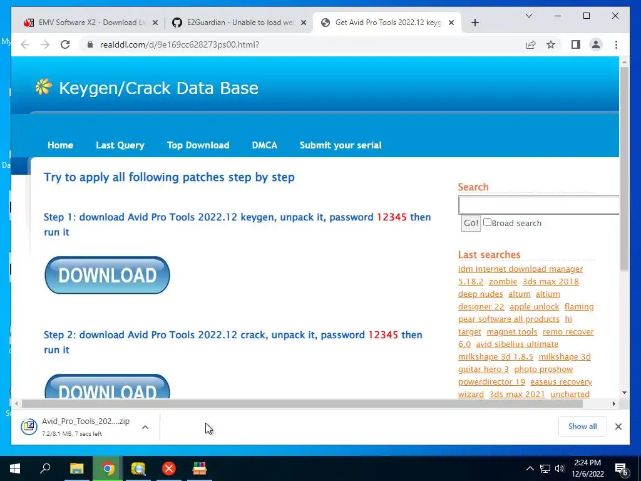This screenshot has height=481, width=641.
Task: Close the downloads bar
Action: point(618,427)
